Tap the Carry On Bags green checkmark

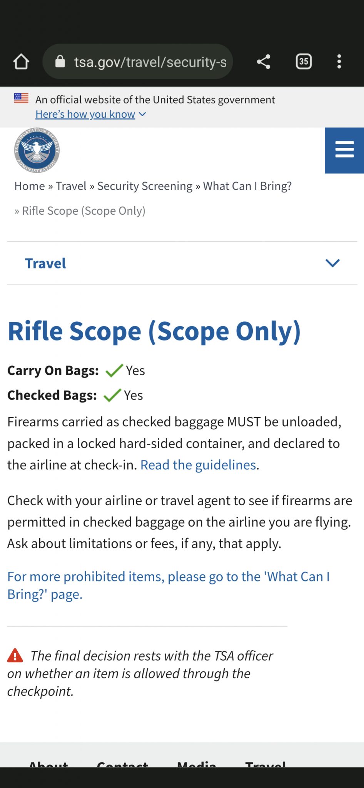coord(114,371)
